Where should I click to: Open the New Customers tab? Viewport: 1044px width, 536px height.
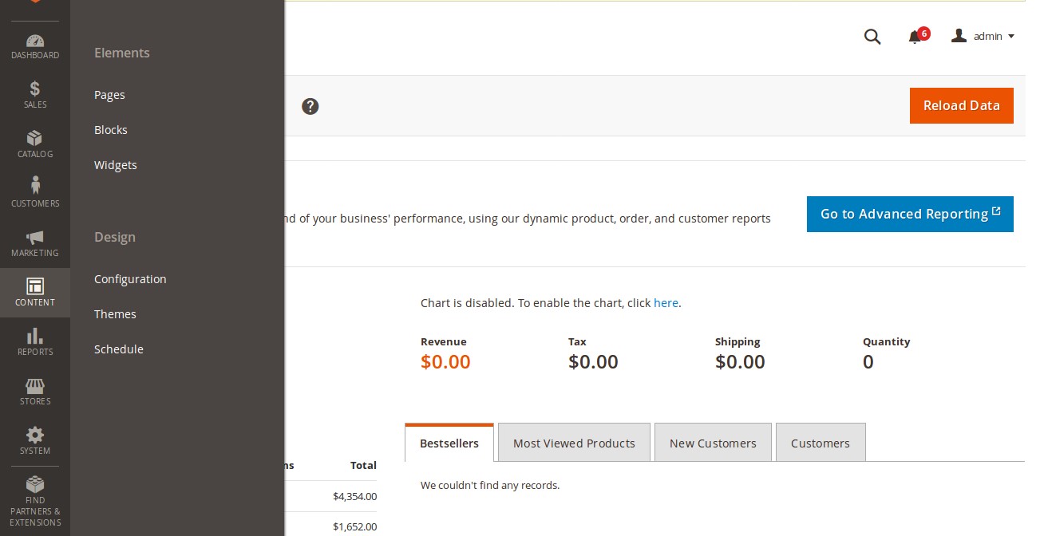[713, 443]
